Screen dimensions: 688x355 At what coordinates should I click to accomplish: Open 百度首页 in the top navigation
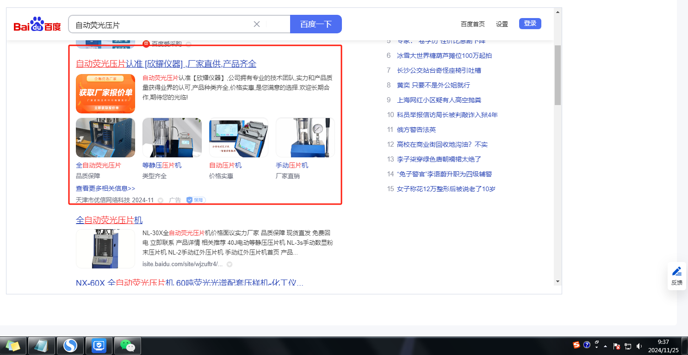(x=473, y=24)
